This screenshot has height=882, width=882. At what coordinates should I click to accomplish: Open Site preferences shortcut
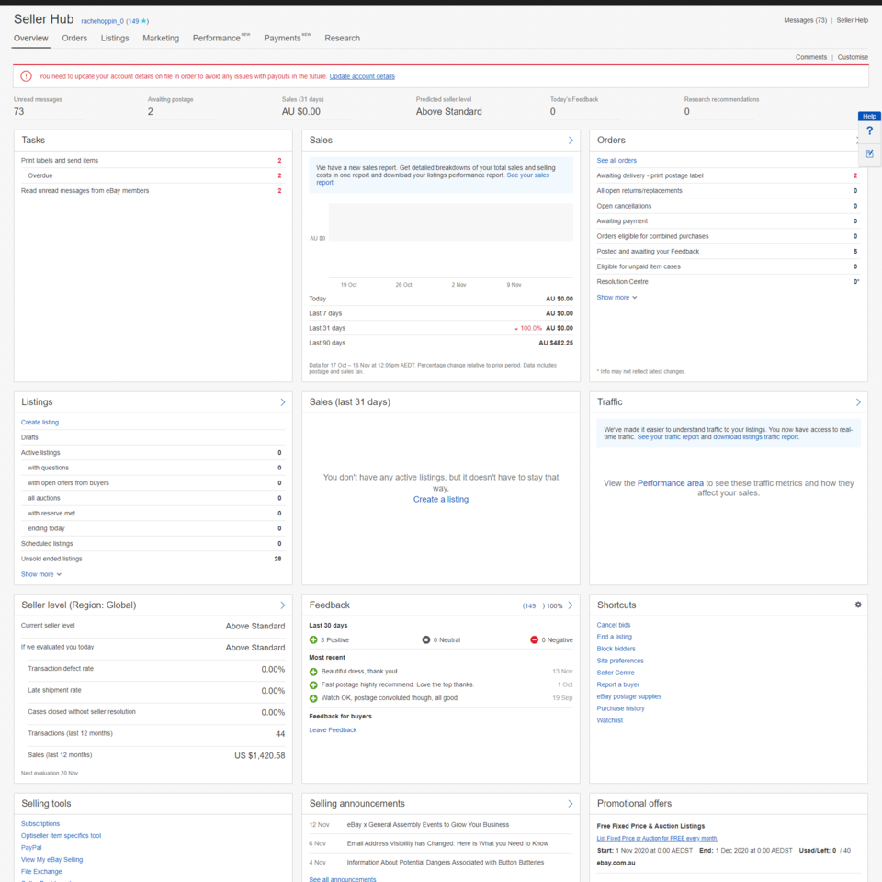click(x=620, y=661)
